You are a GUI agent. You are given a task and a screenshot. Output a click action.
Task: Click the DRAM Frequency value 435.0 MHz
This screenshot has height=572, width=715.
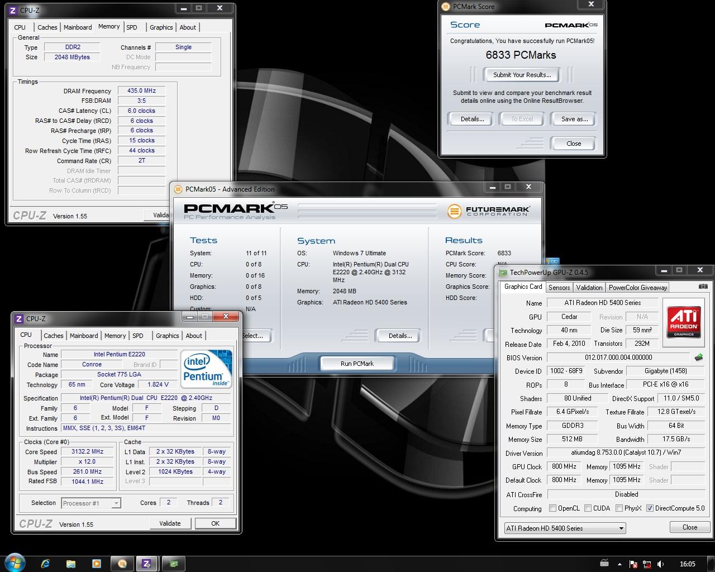(x=141, y=90)
